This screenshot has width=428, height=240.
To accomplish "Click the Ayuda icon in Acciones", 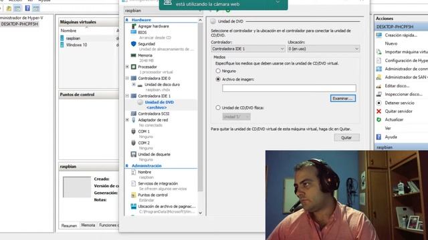I will click(379, 137).
